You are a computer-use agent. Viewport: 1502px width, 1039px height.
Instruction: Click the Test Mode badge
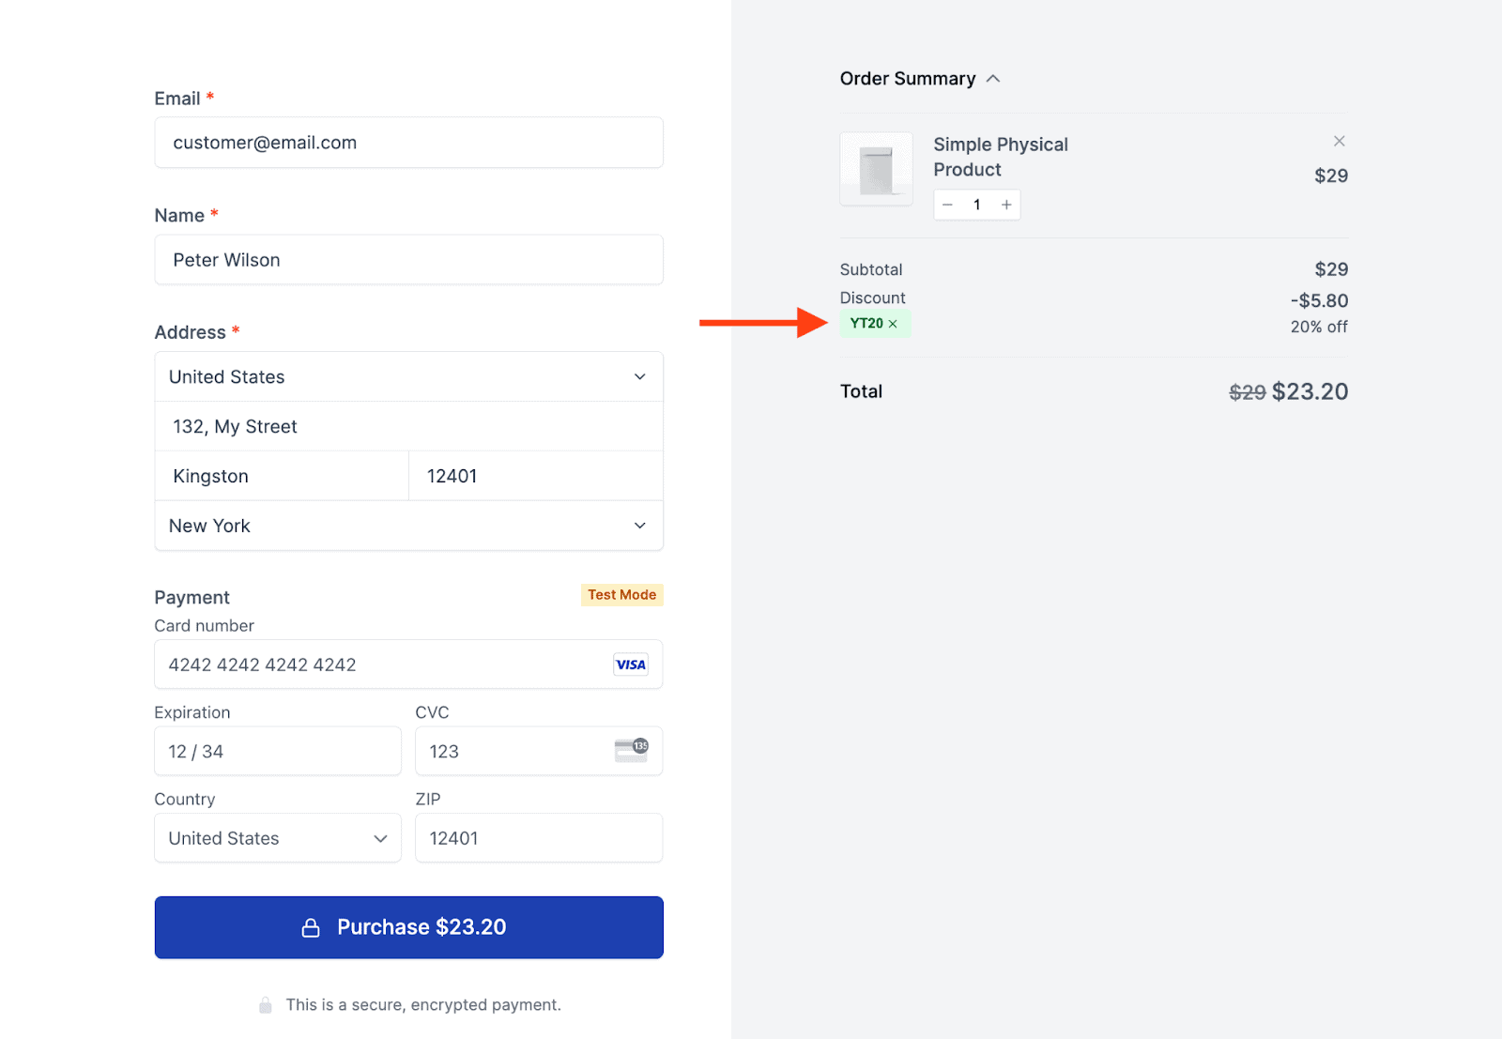pyautogui.click(x=621, y=595)
